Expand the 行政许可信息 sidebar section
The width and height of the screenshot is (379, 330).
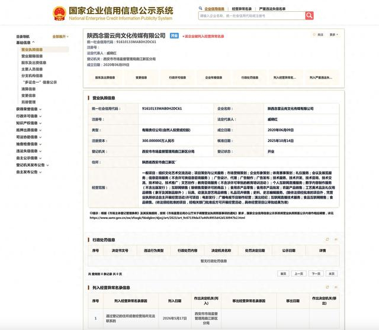(29, 116)
